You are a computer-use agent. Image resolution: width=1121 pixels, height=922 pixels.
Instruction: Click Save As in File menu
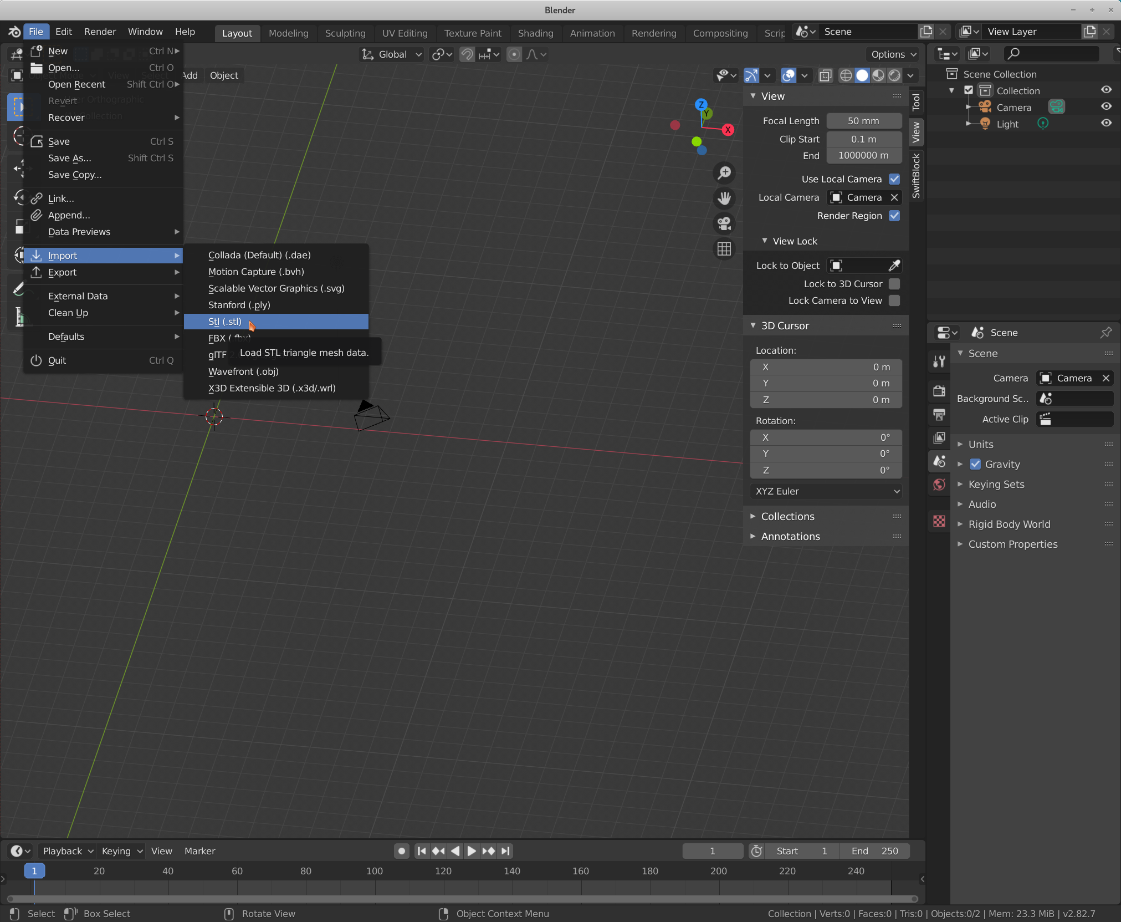point(70,158)
